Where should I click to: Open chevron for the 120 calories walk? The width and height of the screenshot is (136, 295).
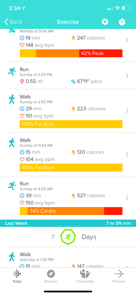(127, 154)
